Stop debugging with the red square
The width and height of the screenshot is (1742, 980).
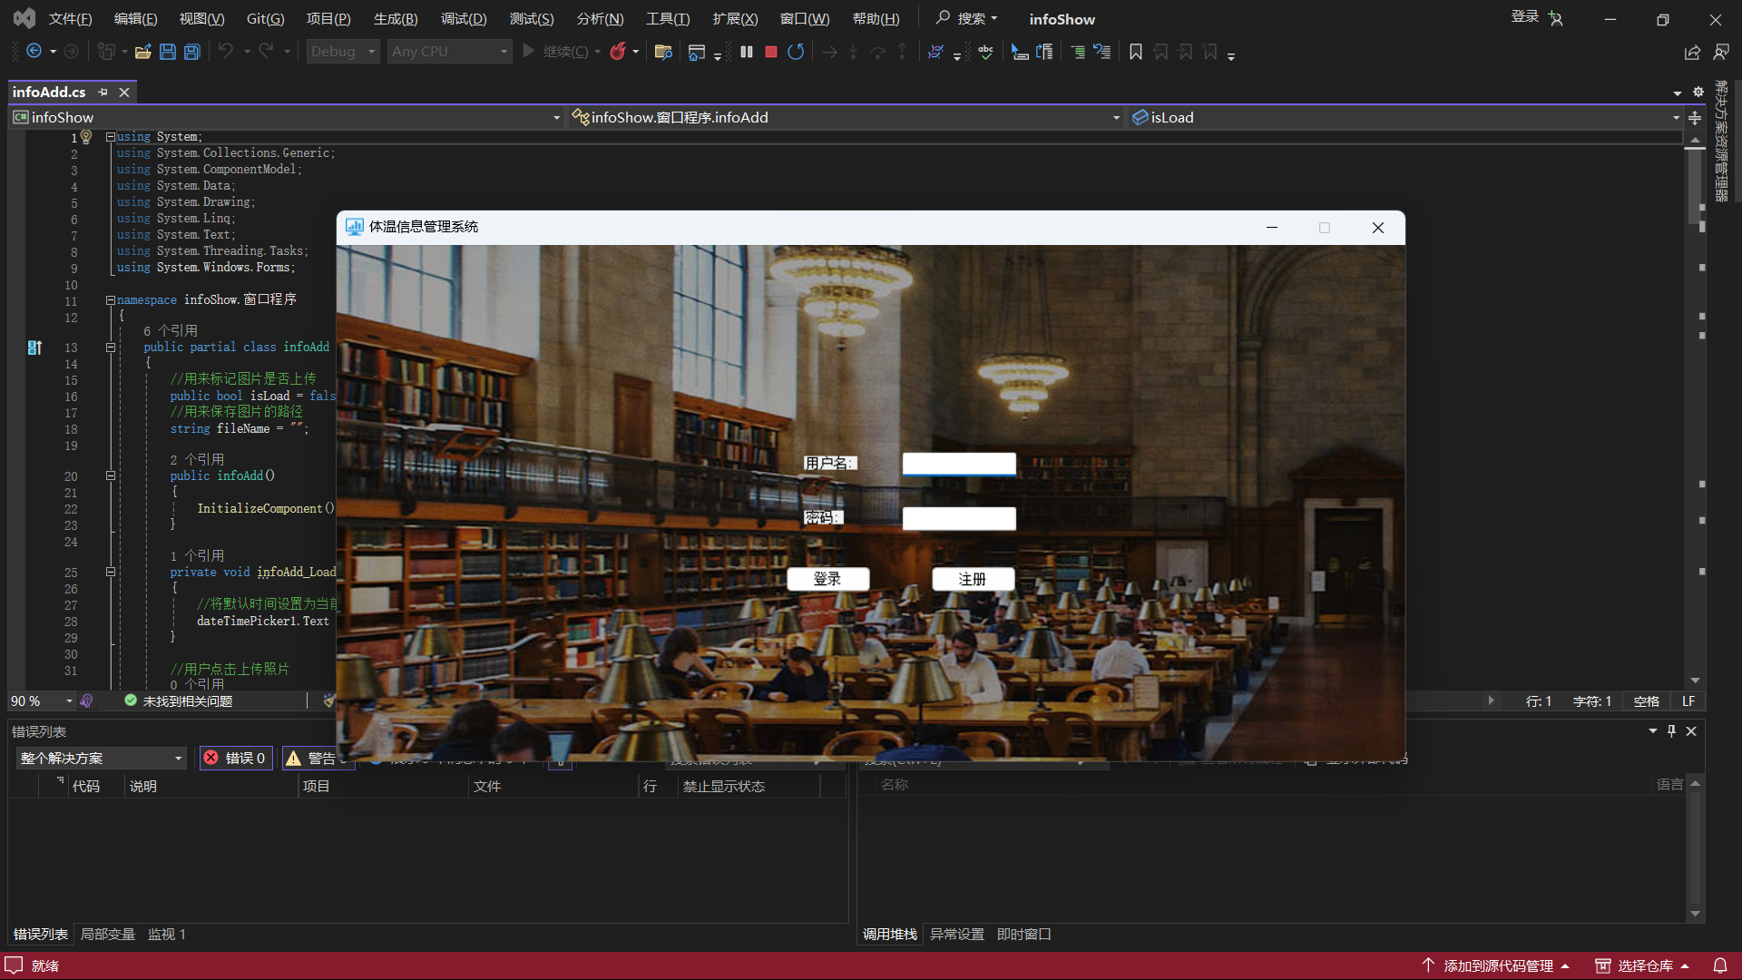[771, 52]
